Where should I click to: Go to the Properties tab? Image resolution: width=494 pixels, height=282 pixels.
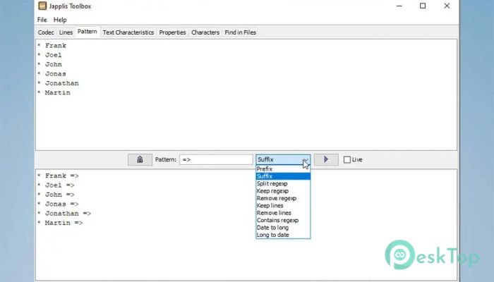pos(172,32)
